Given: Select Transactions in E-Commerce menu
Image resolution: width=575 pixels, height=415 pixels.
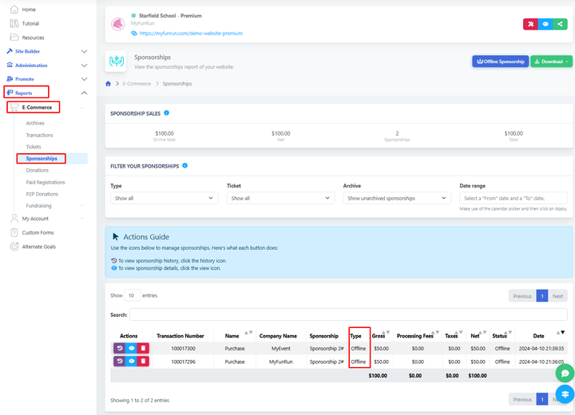Looking at the screenshot, I should (x=40, y=135).
